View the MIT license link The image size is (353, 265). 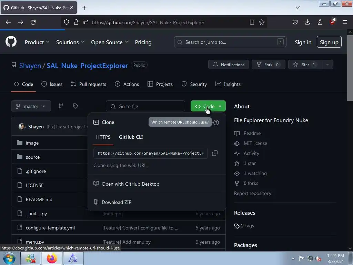tap(255, 143)
